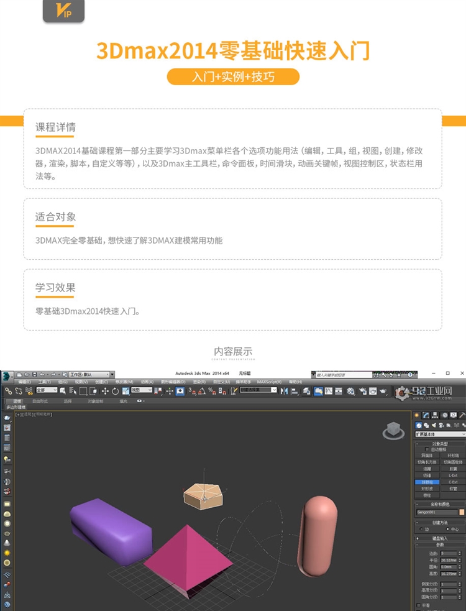Toggle the 平滑 checkbox

coord(418,605)
